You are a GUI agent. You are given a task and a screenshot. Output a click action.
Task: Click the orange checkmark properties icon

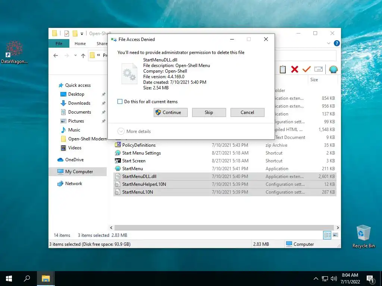click(307, 69)
